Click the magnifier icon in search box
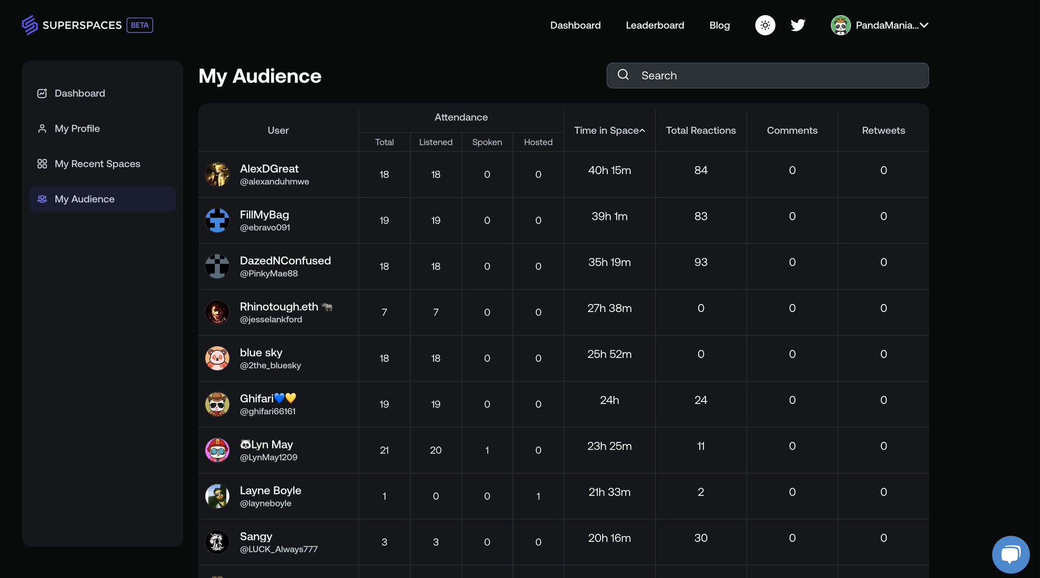The height and width of the screenshot is (578, 1040). [x=623, y=75]
